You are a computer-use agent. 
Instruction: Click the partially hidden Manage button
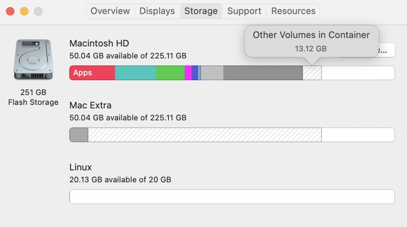coord(387,50)
